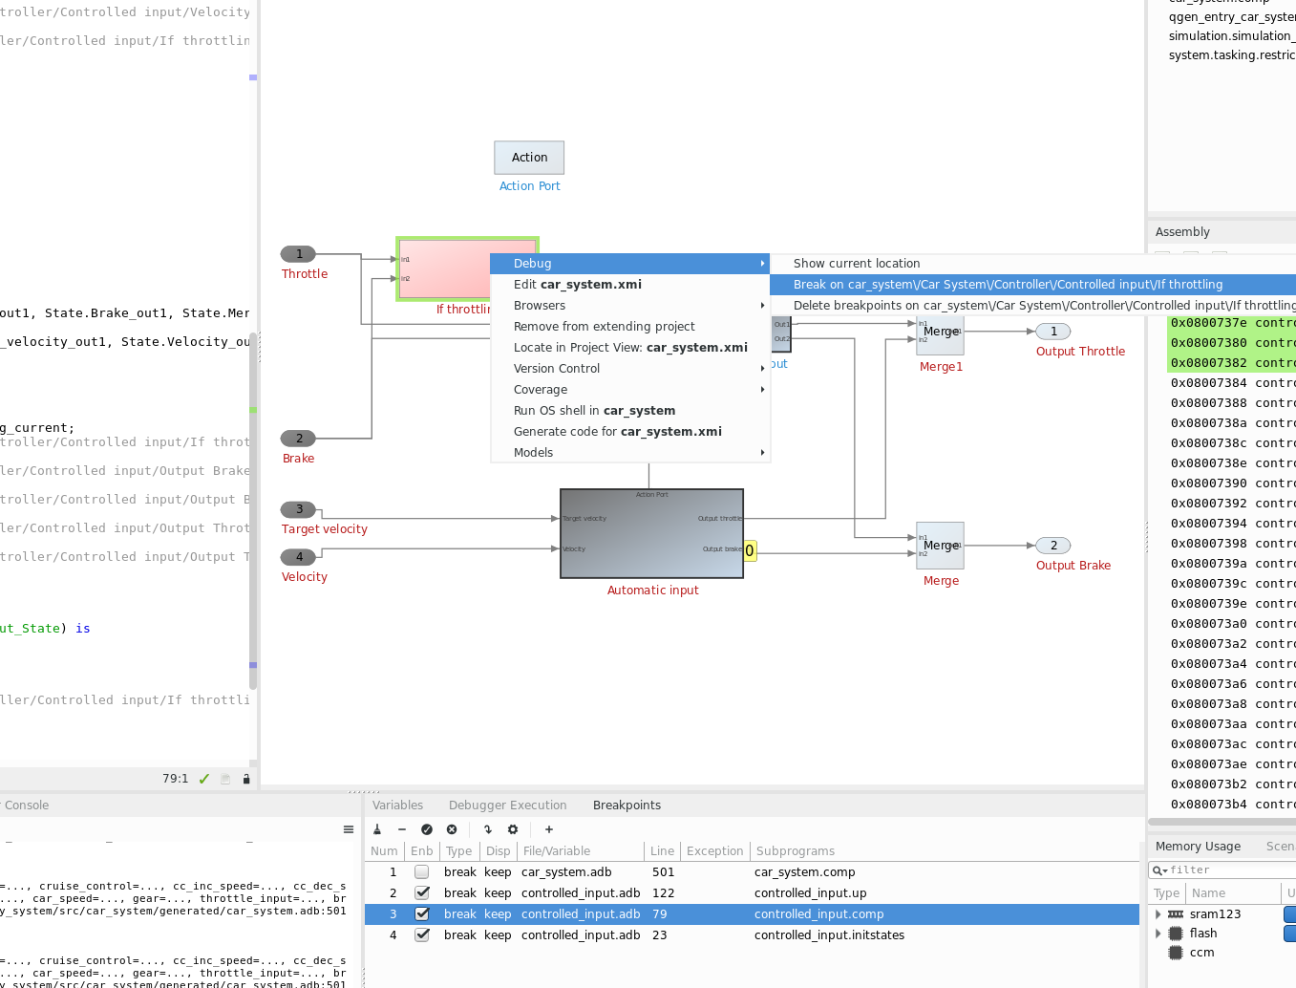Sort by the Line column header
This screenshot has height=988, width=1296.
[x=662, y=851]
